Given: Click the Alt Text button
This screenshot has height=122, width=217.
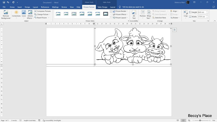Looking at the screenshot, I should 134,15.
